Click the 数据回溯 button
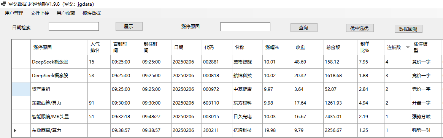The width and height of the screenshot is (443, 138). tap(408, 29)
